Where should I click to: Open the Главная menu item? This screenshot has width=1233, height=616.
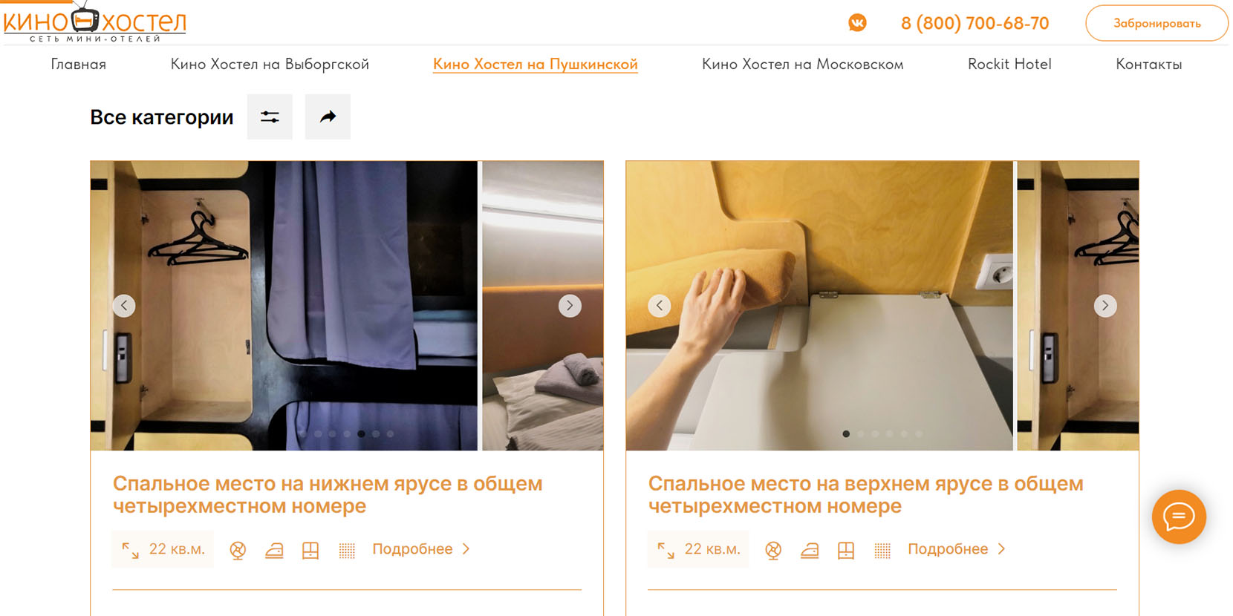tap(78, 65)
